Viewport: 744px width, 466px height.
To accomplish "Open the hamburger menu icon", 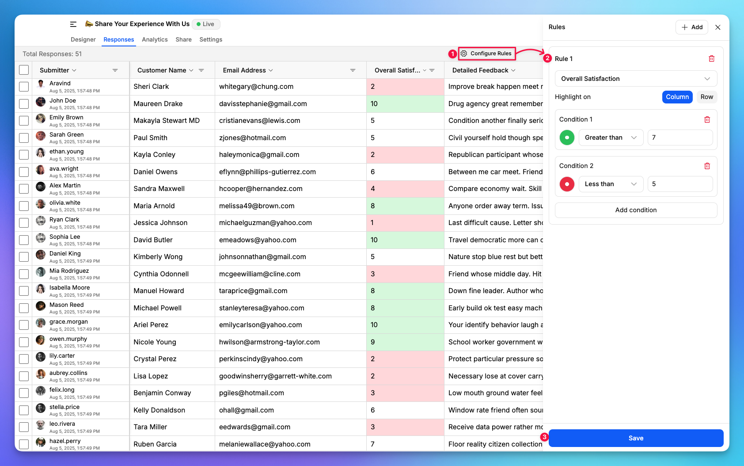I will click(73, 24).
